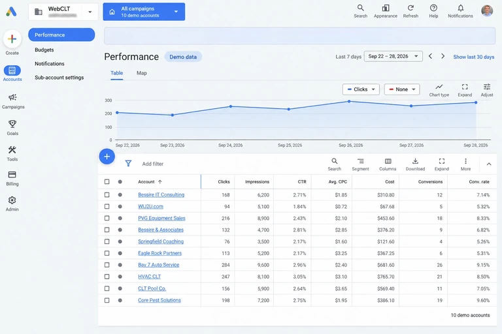Open the Notifications sidebar menu item
502x334 pixels.
(50, 64)
